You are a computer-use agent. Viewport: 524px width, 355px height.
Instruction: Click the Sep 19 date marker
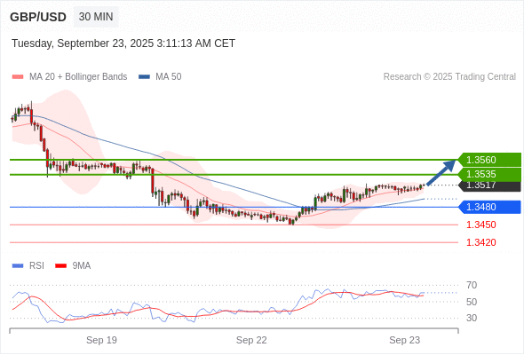click(x=101, y=340)
